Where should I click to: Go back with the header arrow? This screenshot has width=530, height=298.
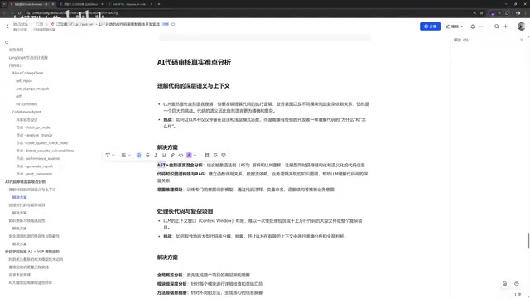pos(7,26)
